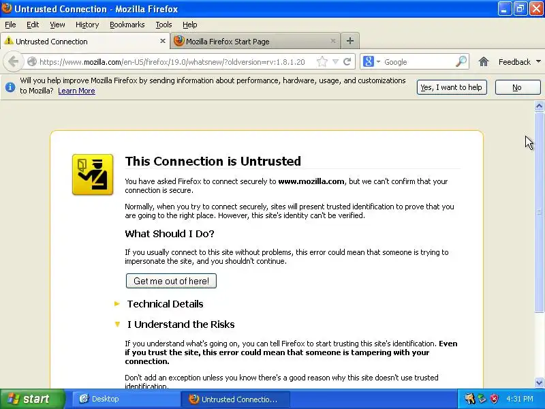Open the Edit menu
This screenshot has height=409, width=545.
click(x=33, y=25)
